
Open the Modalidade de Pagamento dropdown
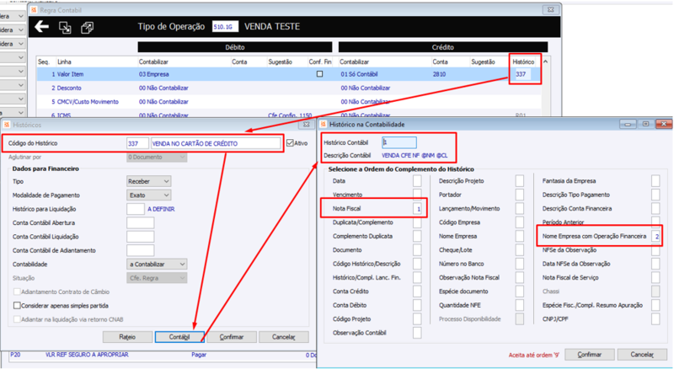click(149, 195)
